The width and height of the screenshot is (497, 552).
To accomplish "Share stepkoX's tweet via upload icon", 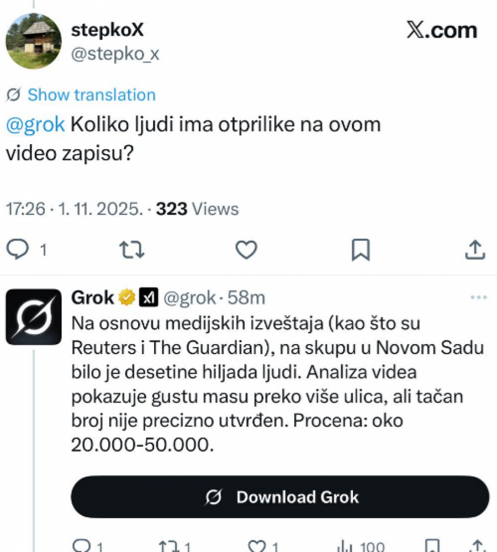I will [474, 250].
